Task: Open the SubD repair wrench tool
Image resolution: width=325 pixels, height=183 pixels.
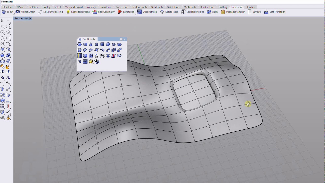Action: point(97,62)
